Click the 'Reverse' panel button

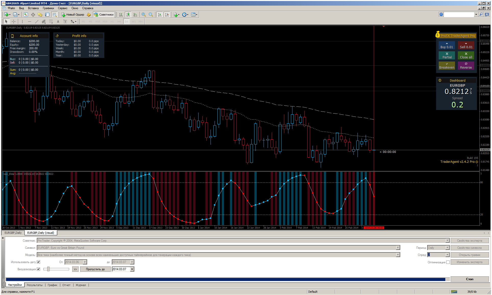(466, 66)
